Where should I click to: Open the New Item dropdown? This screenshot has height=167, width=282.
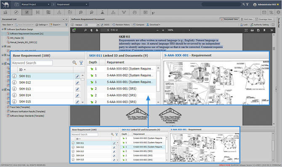tap(8, 25)
